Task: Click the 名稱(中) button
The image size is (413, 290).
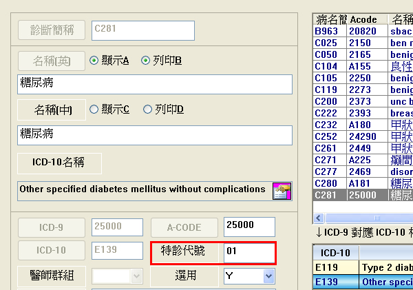Action: (51, 110)
